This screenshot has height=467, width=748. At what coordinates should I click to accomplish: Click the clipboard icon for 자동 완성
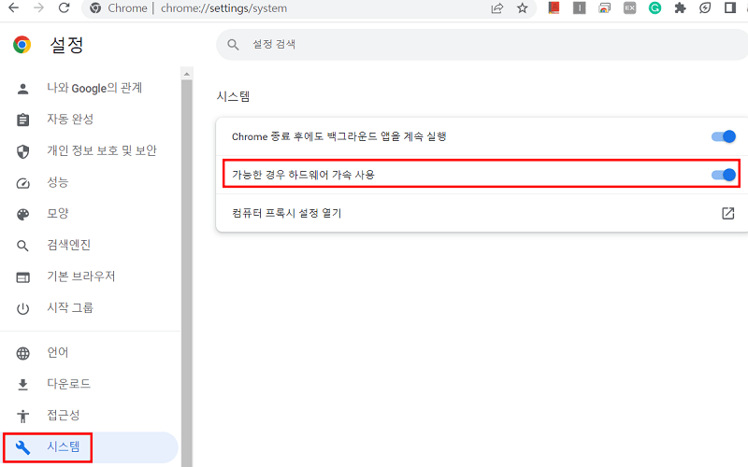[x=22, y=120]
